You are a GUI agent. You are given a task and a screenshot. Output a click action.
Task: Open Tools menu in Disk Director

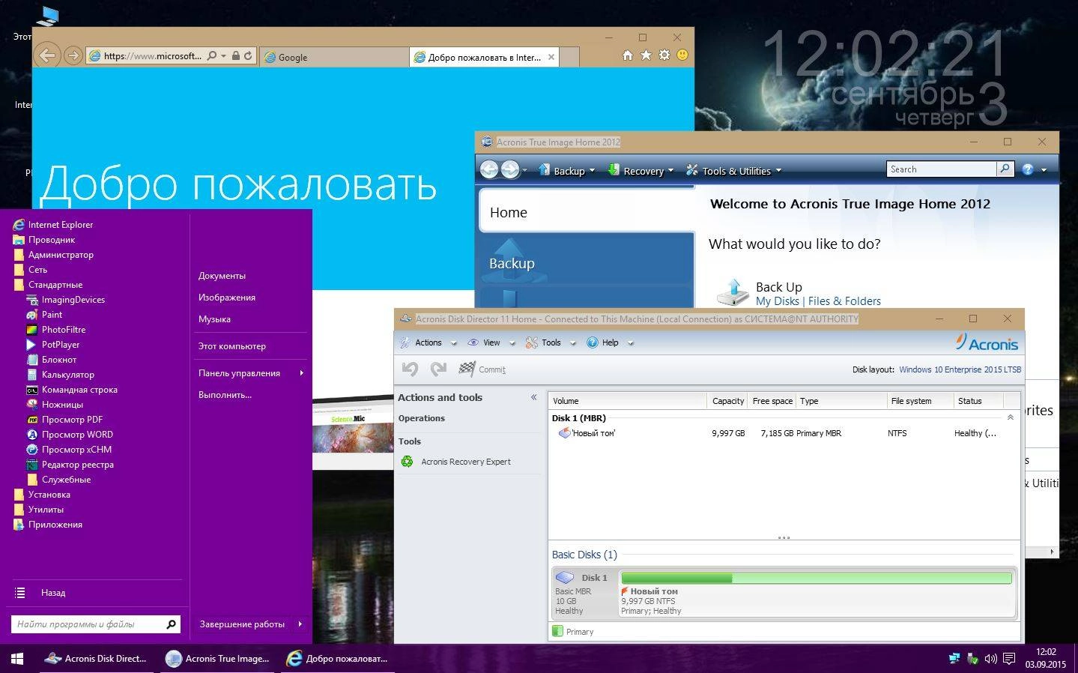pyautogui.click(x=550, y=342)
